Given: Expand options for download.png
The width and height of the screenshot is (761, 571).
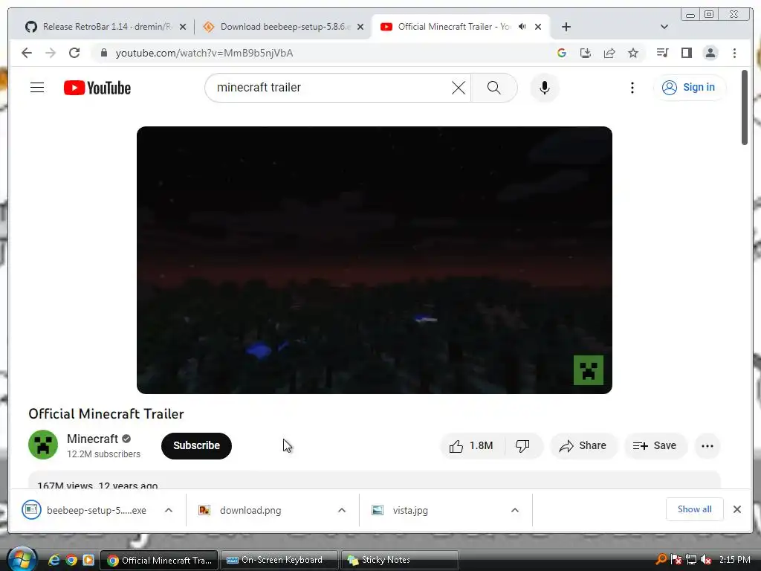Looking at the screenshot, I should 342,510.
